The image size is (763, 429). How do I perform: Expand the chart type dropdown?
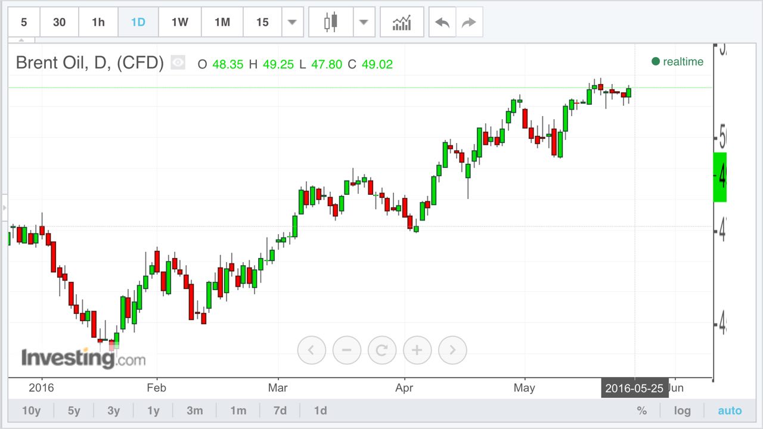364,22
